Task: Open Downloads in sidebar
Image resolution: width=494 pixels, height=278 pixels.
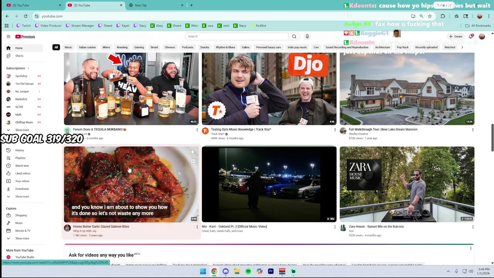Action: [x=23, y=189]
